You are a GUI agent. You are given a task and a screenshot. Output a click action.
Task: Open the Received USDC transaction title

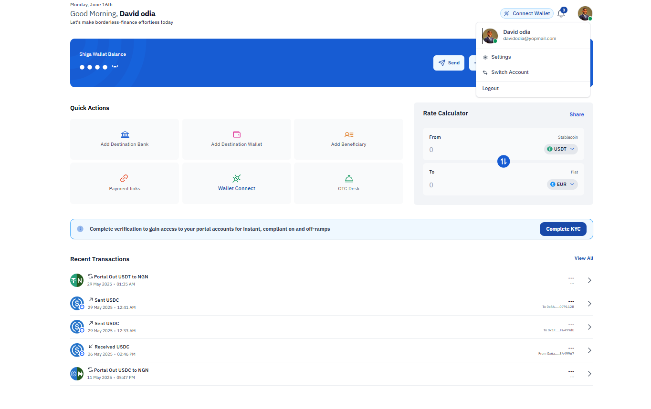[112, 347]
